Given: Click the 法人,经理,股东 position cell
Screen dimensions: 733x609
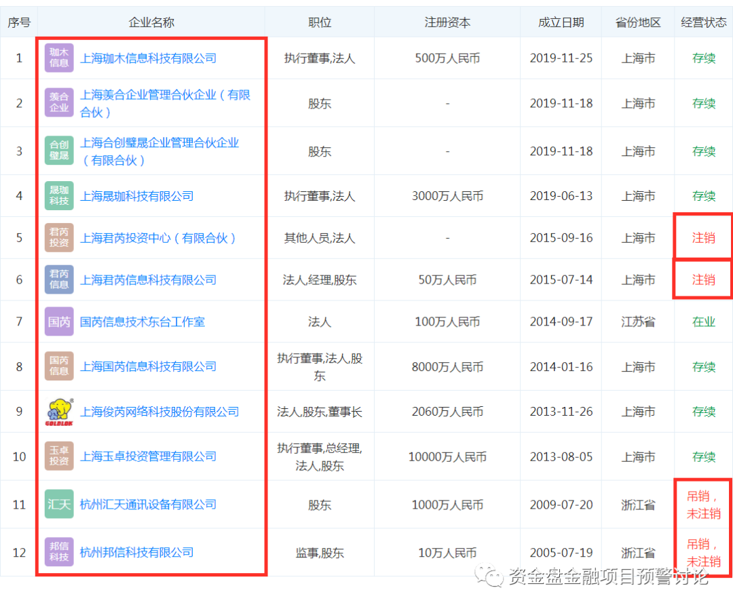Looking at the screenshot, I should click(x=320, y=280).
